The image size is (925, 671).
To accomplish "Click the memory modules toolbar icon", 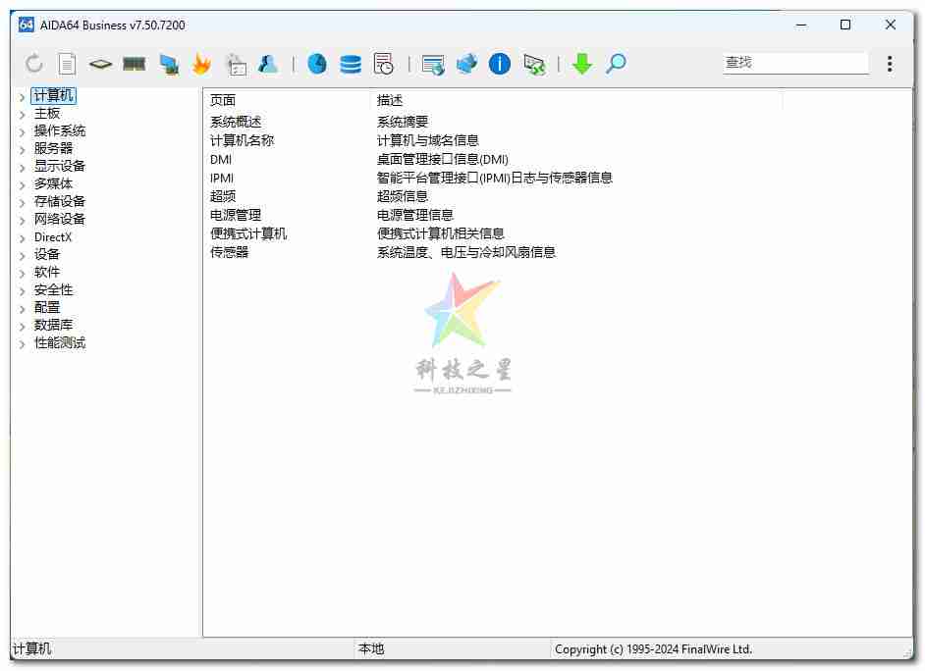I will click(x=134, y=63).
